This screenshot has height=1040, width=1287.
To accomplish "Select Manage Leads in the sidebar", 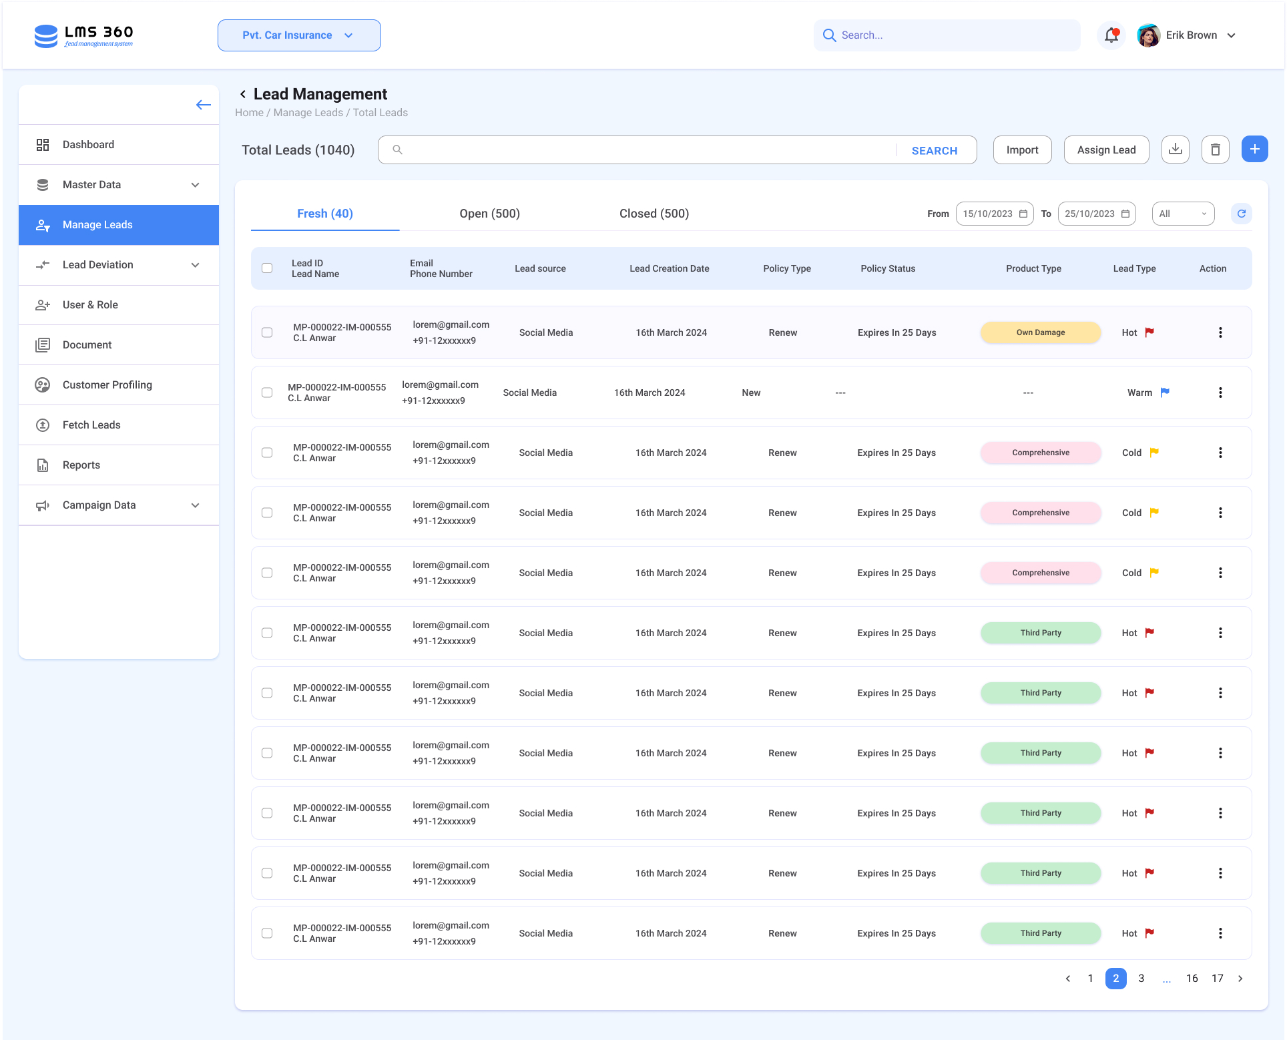I will (x=119, y=225).
